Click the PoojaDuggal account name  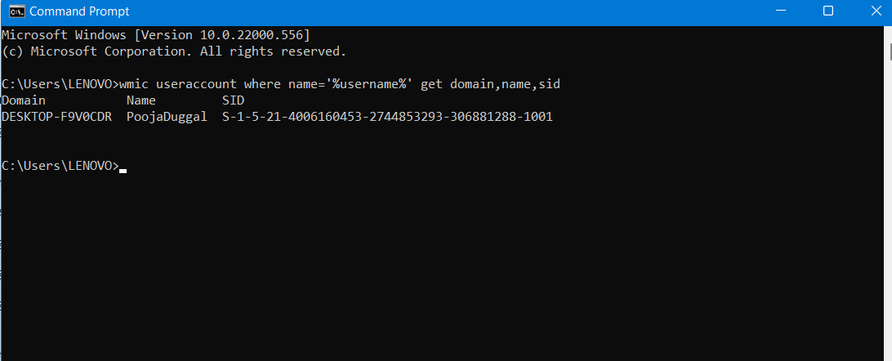167,117
